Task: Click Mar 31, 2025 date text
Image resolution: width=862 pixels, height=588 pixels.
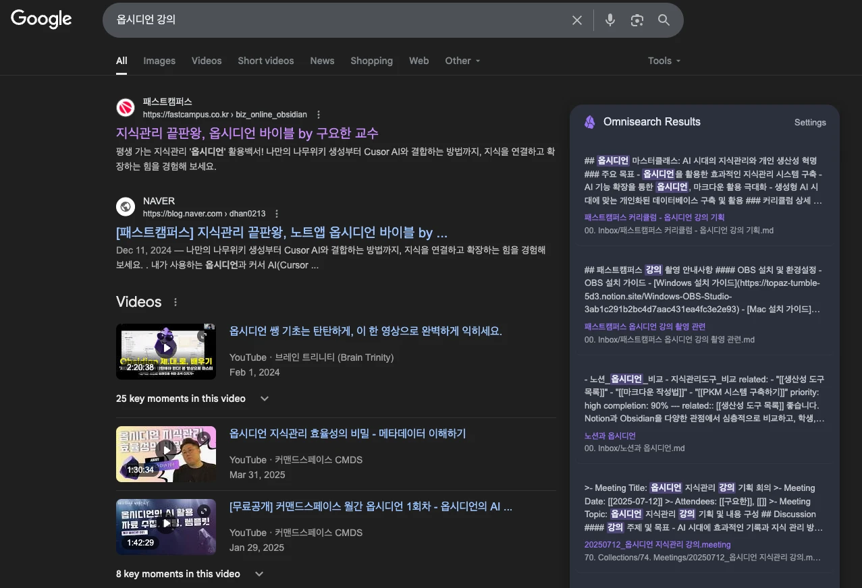Action: pos(257,475)
